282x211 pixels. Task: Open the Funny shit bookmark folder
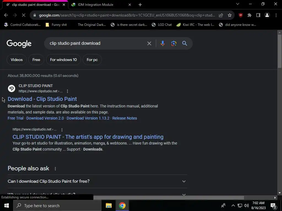56,25
